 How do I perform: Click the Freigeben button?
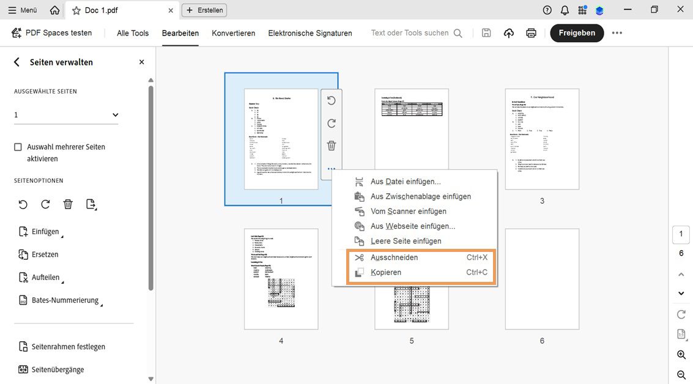577,32
